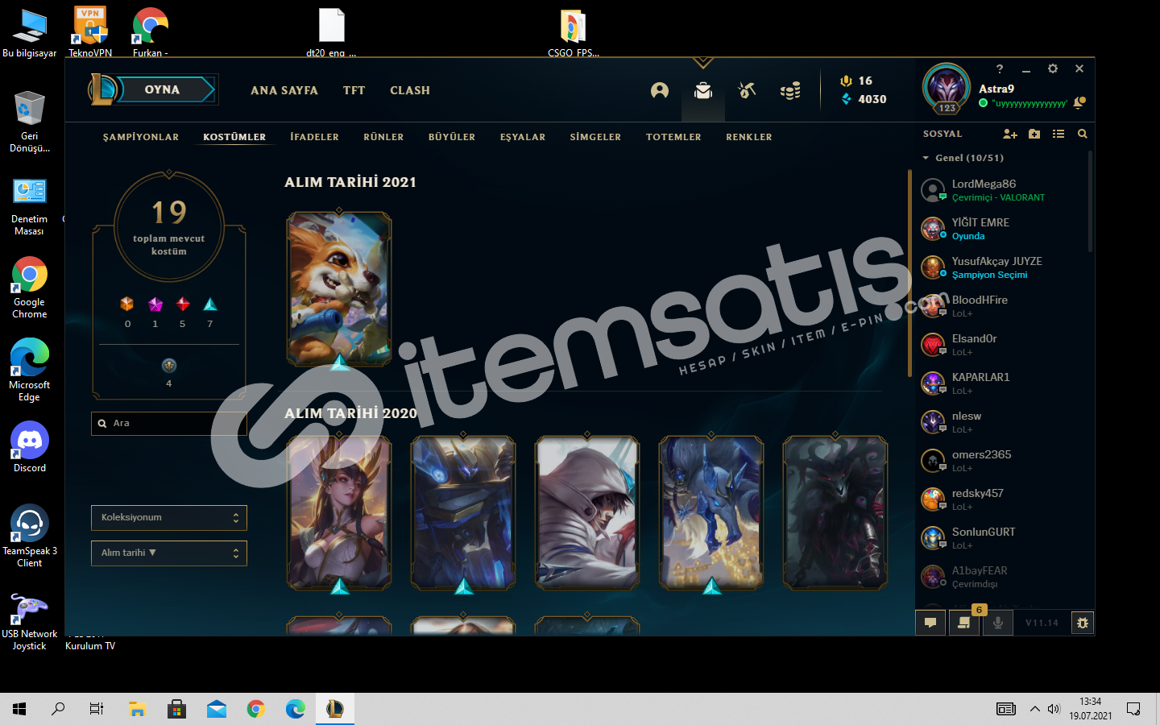This screenshot has height=725, width=1160.
Task: Click Astra9 summoner avatar
Action: pos(947,85)
